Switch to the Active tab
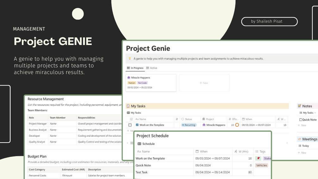Viewport: 318px width, 179px height. coord(152,68)
